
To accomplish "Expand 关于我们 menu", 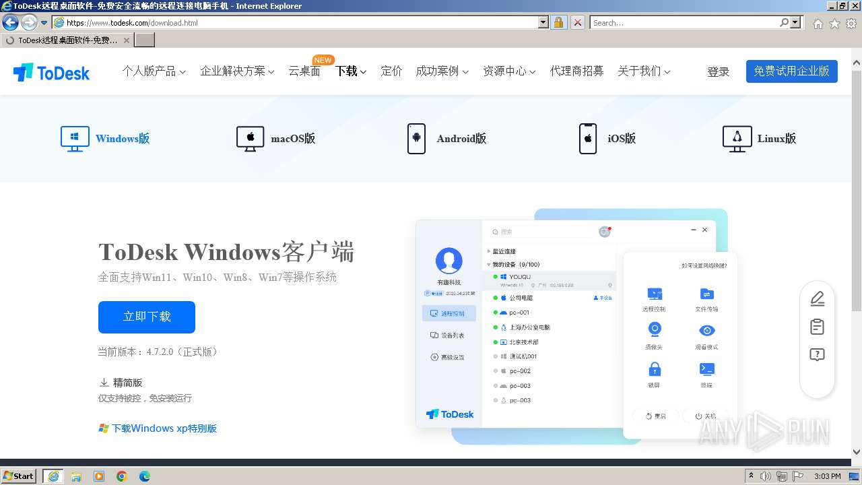I will tap(644, 71).
